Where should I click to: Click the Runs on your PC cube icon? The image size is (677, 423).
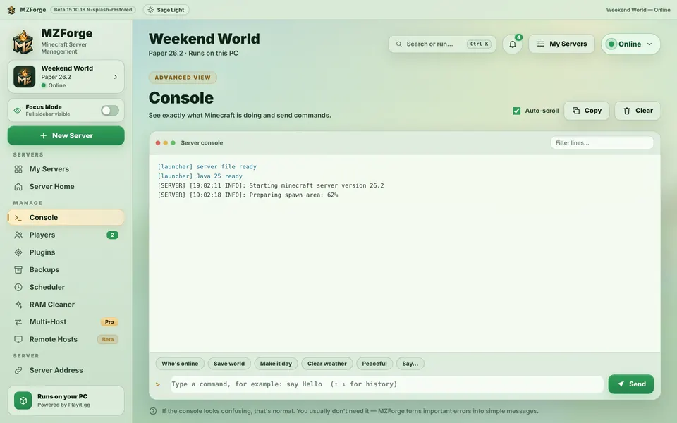(23, 400)
